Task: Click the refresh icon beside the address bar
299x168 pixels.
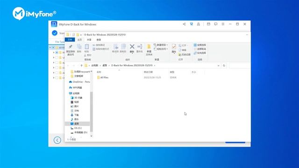Action: [x=224, y=65]
